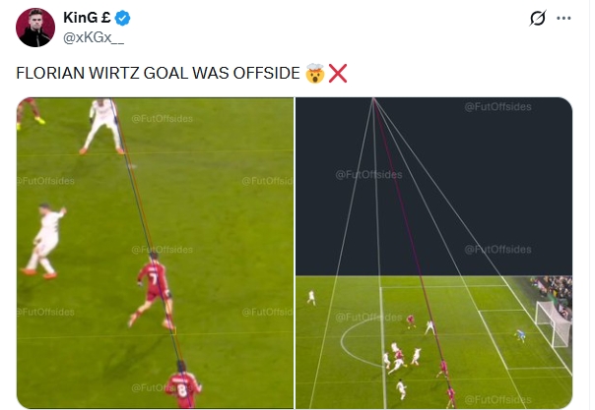Viewport: 595px width, 410px height.
Task: Click the goalkeeper in blue kit
Action: 520,335
